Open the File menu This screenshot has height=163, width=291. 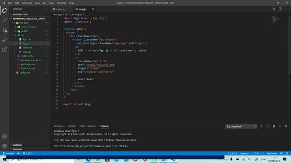[10, 3]
